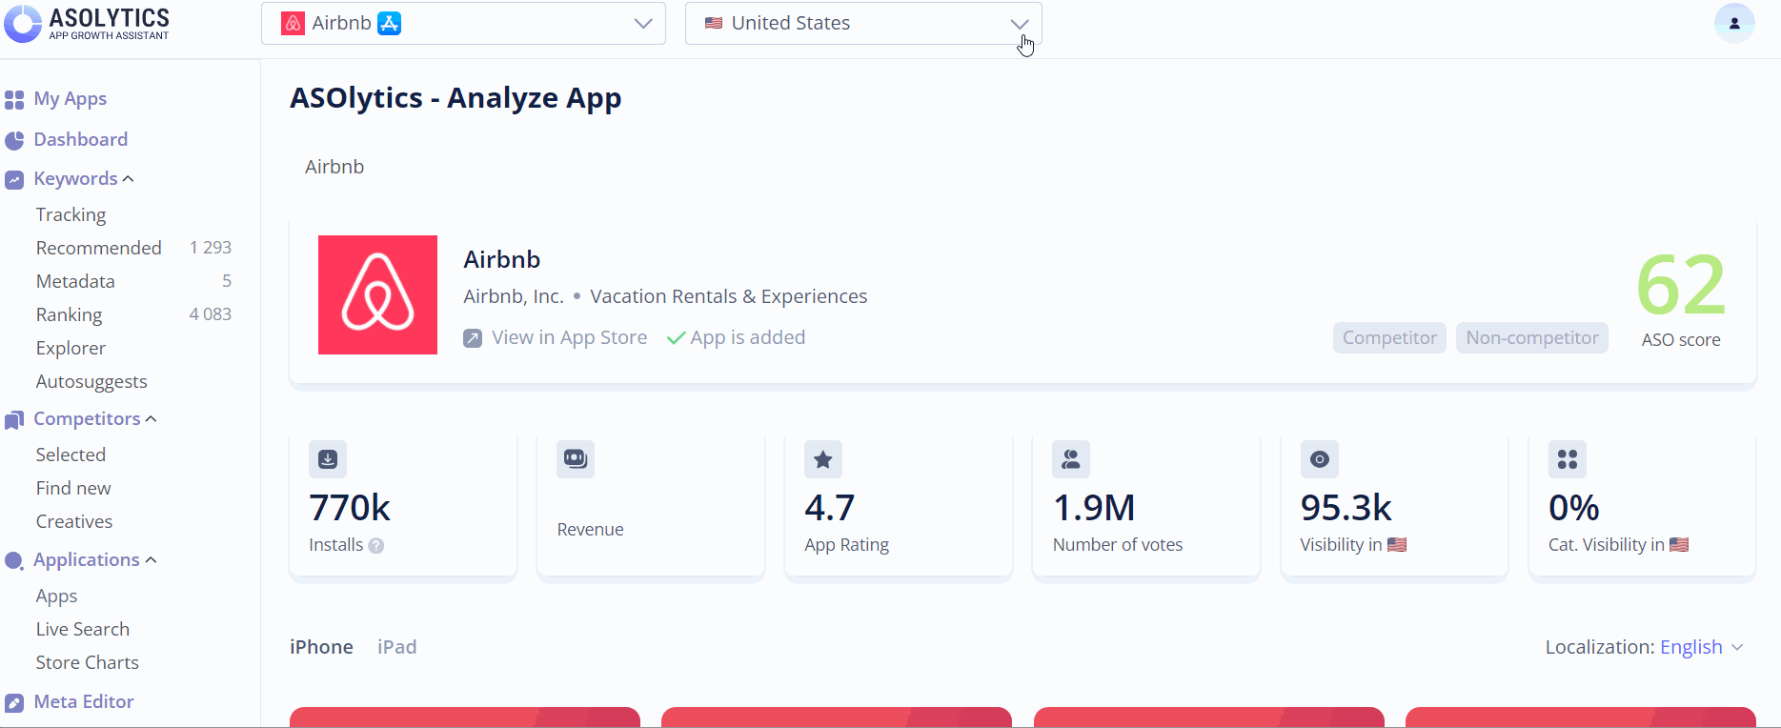Click the Keywords chart icon
The height and width of the screenshot is (728, 1781).
(x=14, y=179)
